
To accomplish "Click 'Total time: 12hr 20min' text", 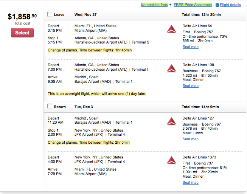I will pyautogui.click(x=201, y=15).
